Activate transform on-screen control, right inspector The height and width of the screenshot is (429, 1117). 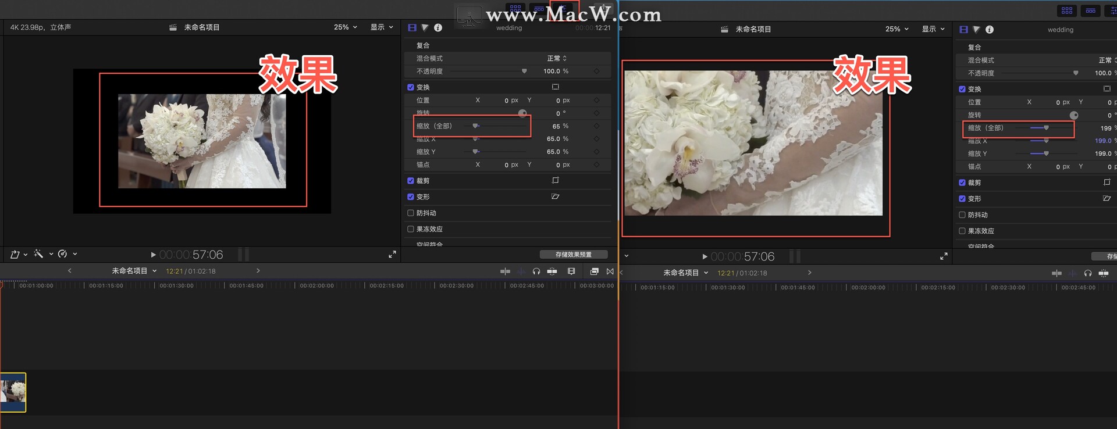tap(1107, 89)
